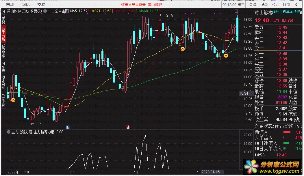Image resolution: width=304 pixels, height=176 pixels.
Task: Click the yellow buy signal icon near October
Action: [13, 100]
